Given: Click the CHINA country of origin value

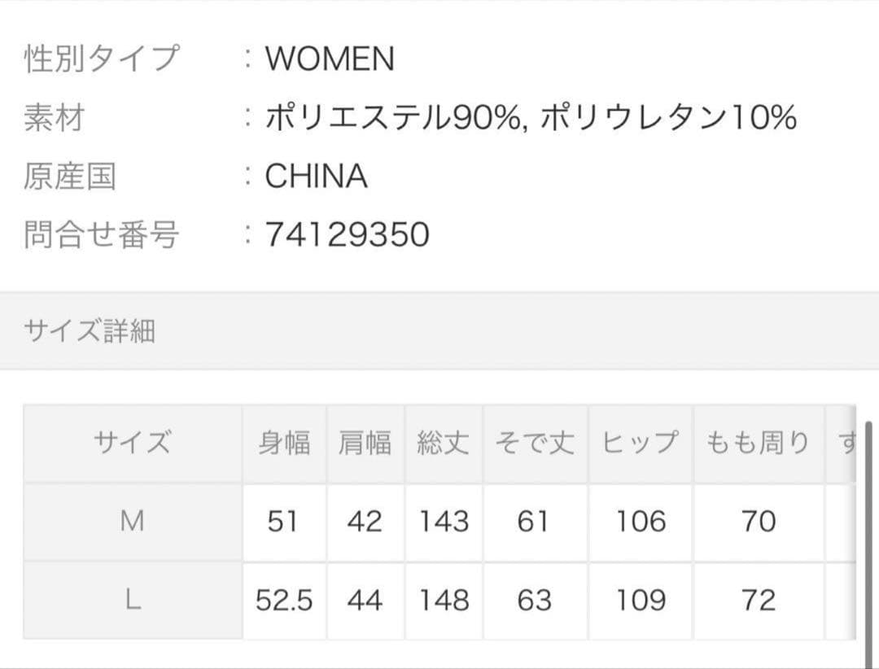Looking at the screenshot, I should pos(316,176).
